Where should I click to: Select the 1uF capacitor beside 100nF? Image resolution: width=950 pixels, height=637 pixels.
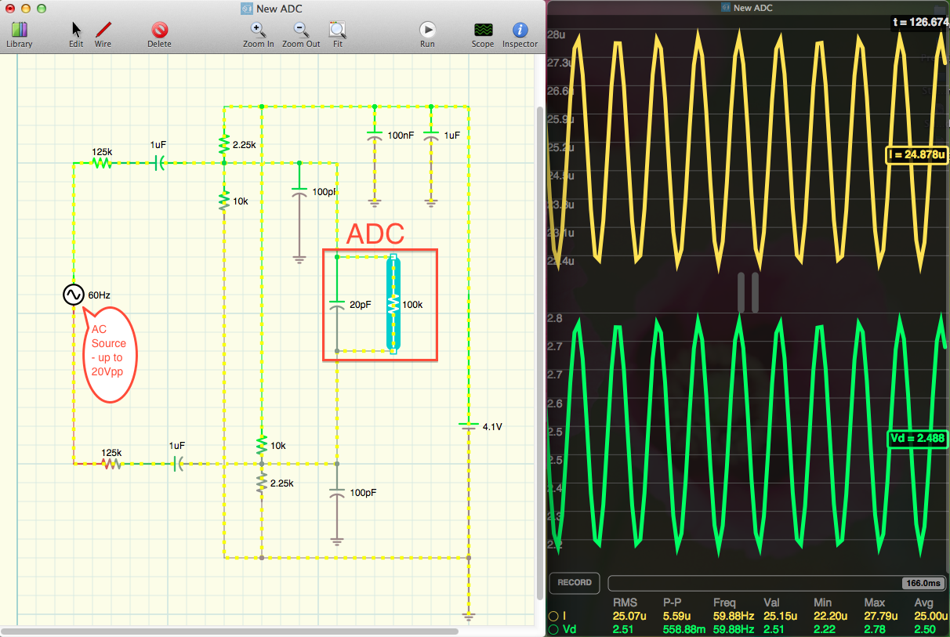click(430, 135)
